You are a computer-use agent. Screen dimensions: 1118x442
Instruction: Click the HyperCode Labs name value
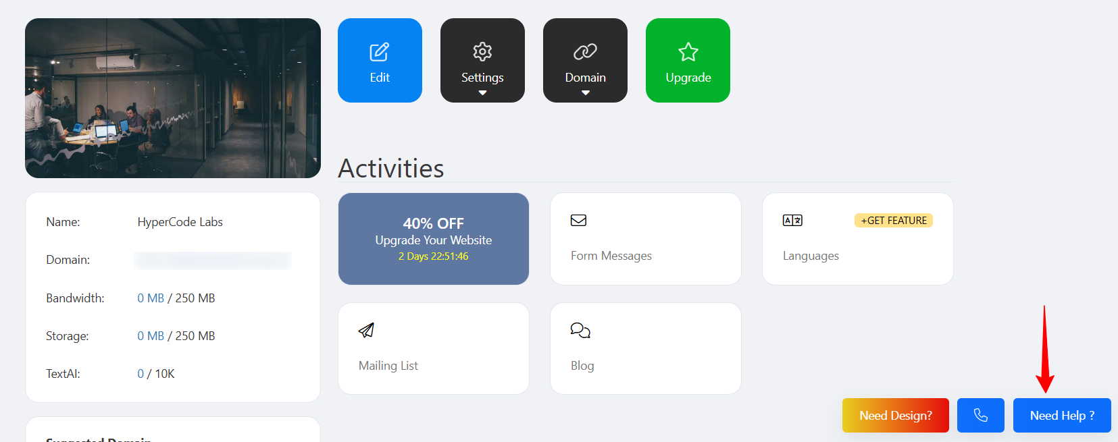point(180,222)
